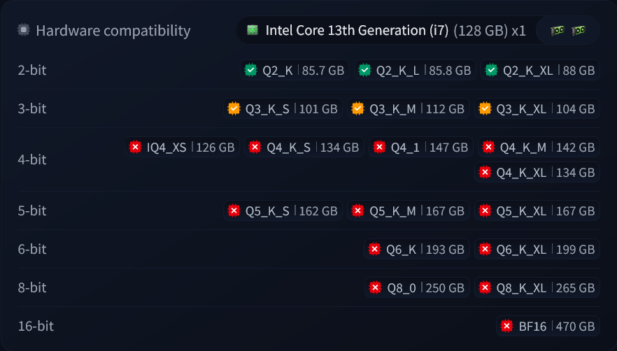Choose the Q3_K_XL 104 GB variant

pyautogui.click(x=537, y=108)
